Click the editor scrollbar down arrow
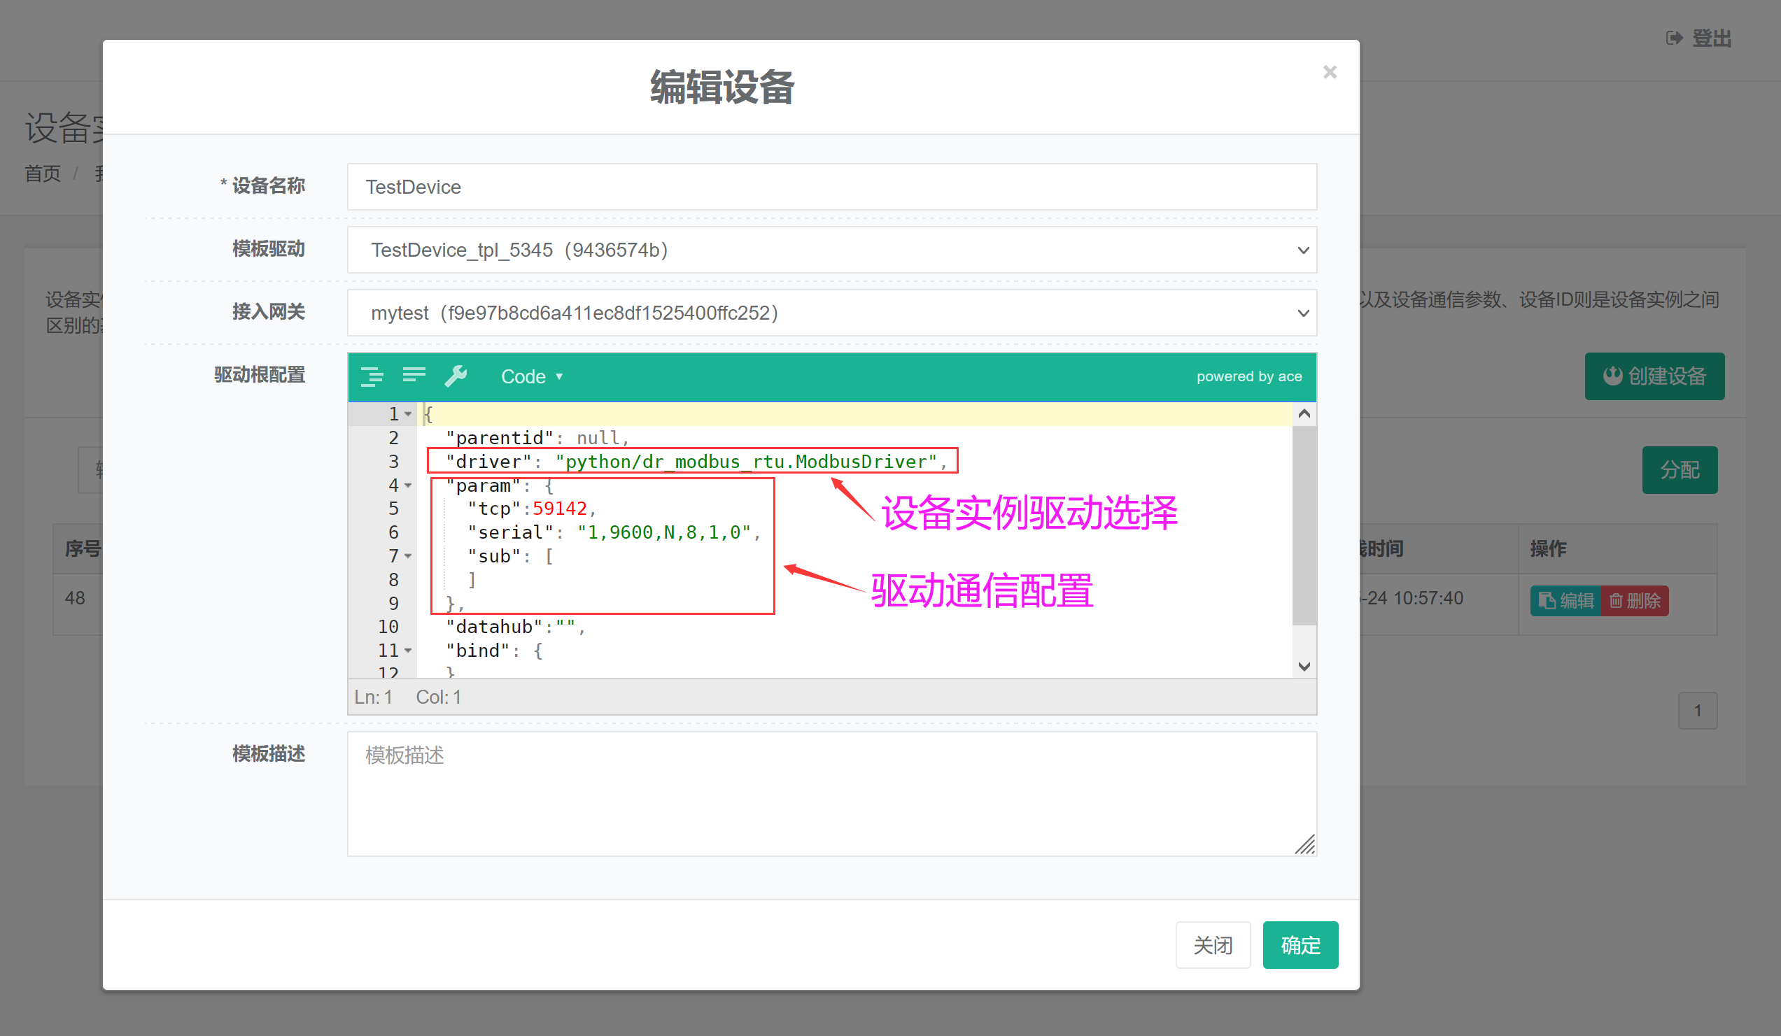This screenshot has width=1781, height=1036. (1304, 667)
